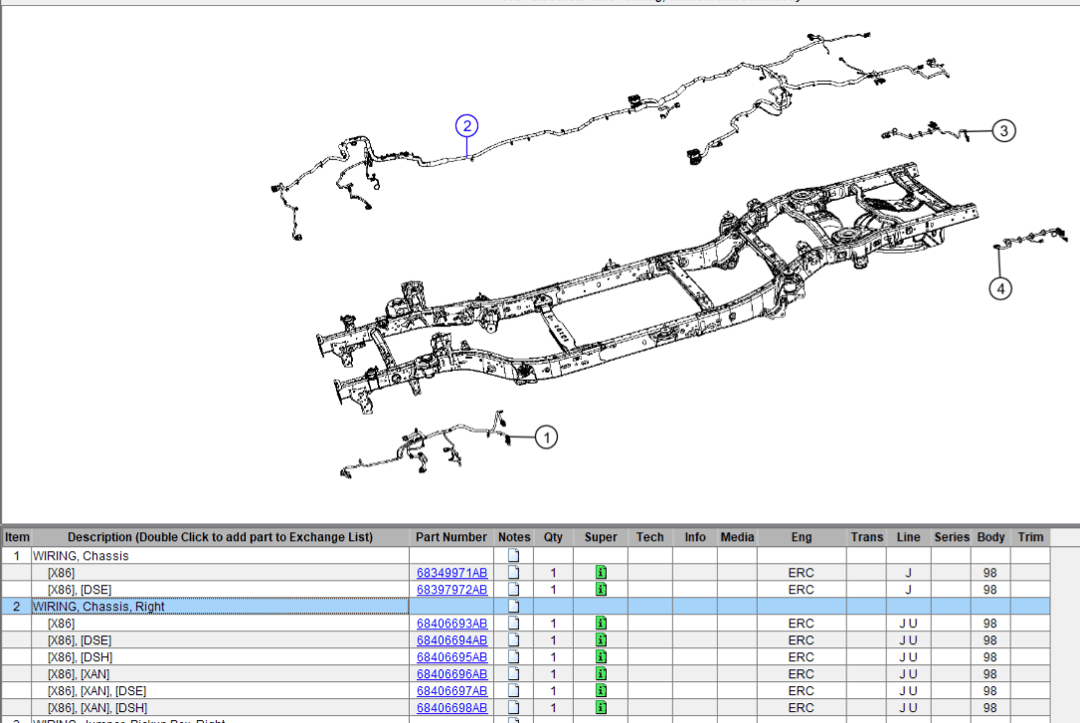Click the Item column header

coord(17,537)
